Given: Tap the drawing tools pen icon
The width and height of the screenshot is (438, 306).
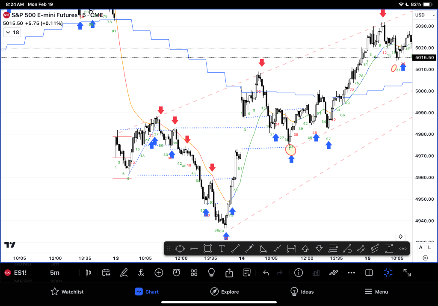Looking at the screenshot, I should coord(124,273).
